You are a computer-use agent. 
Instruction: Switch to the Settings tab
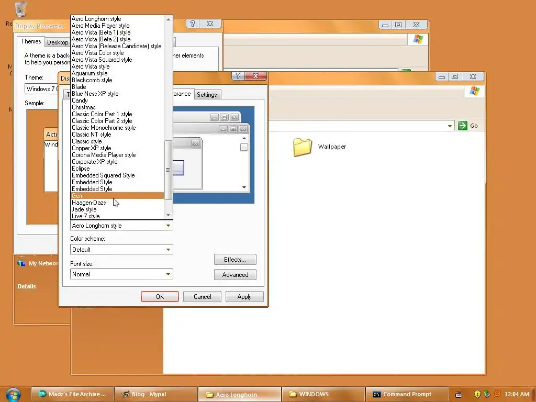click(207, 95)
